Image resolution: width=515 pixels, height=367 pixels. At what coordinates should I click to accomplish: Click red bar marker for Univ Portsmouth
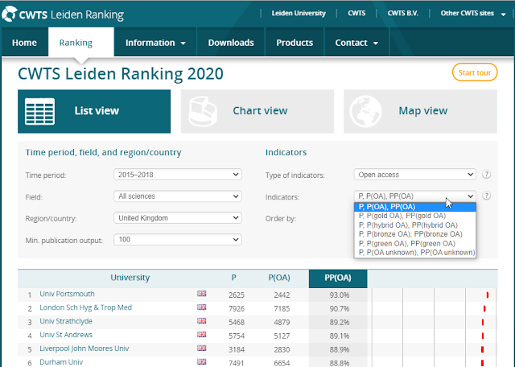point(488,295)
